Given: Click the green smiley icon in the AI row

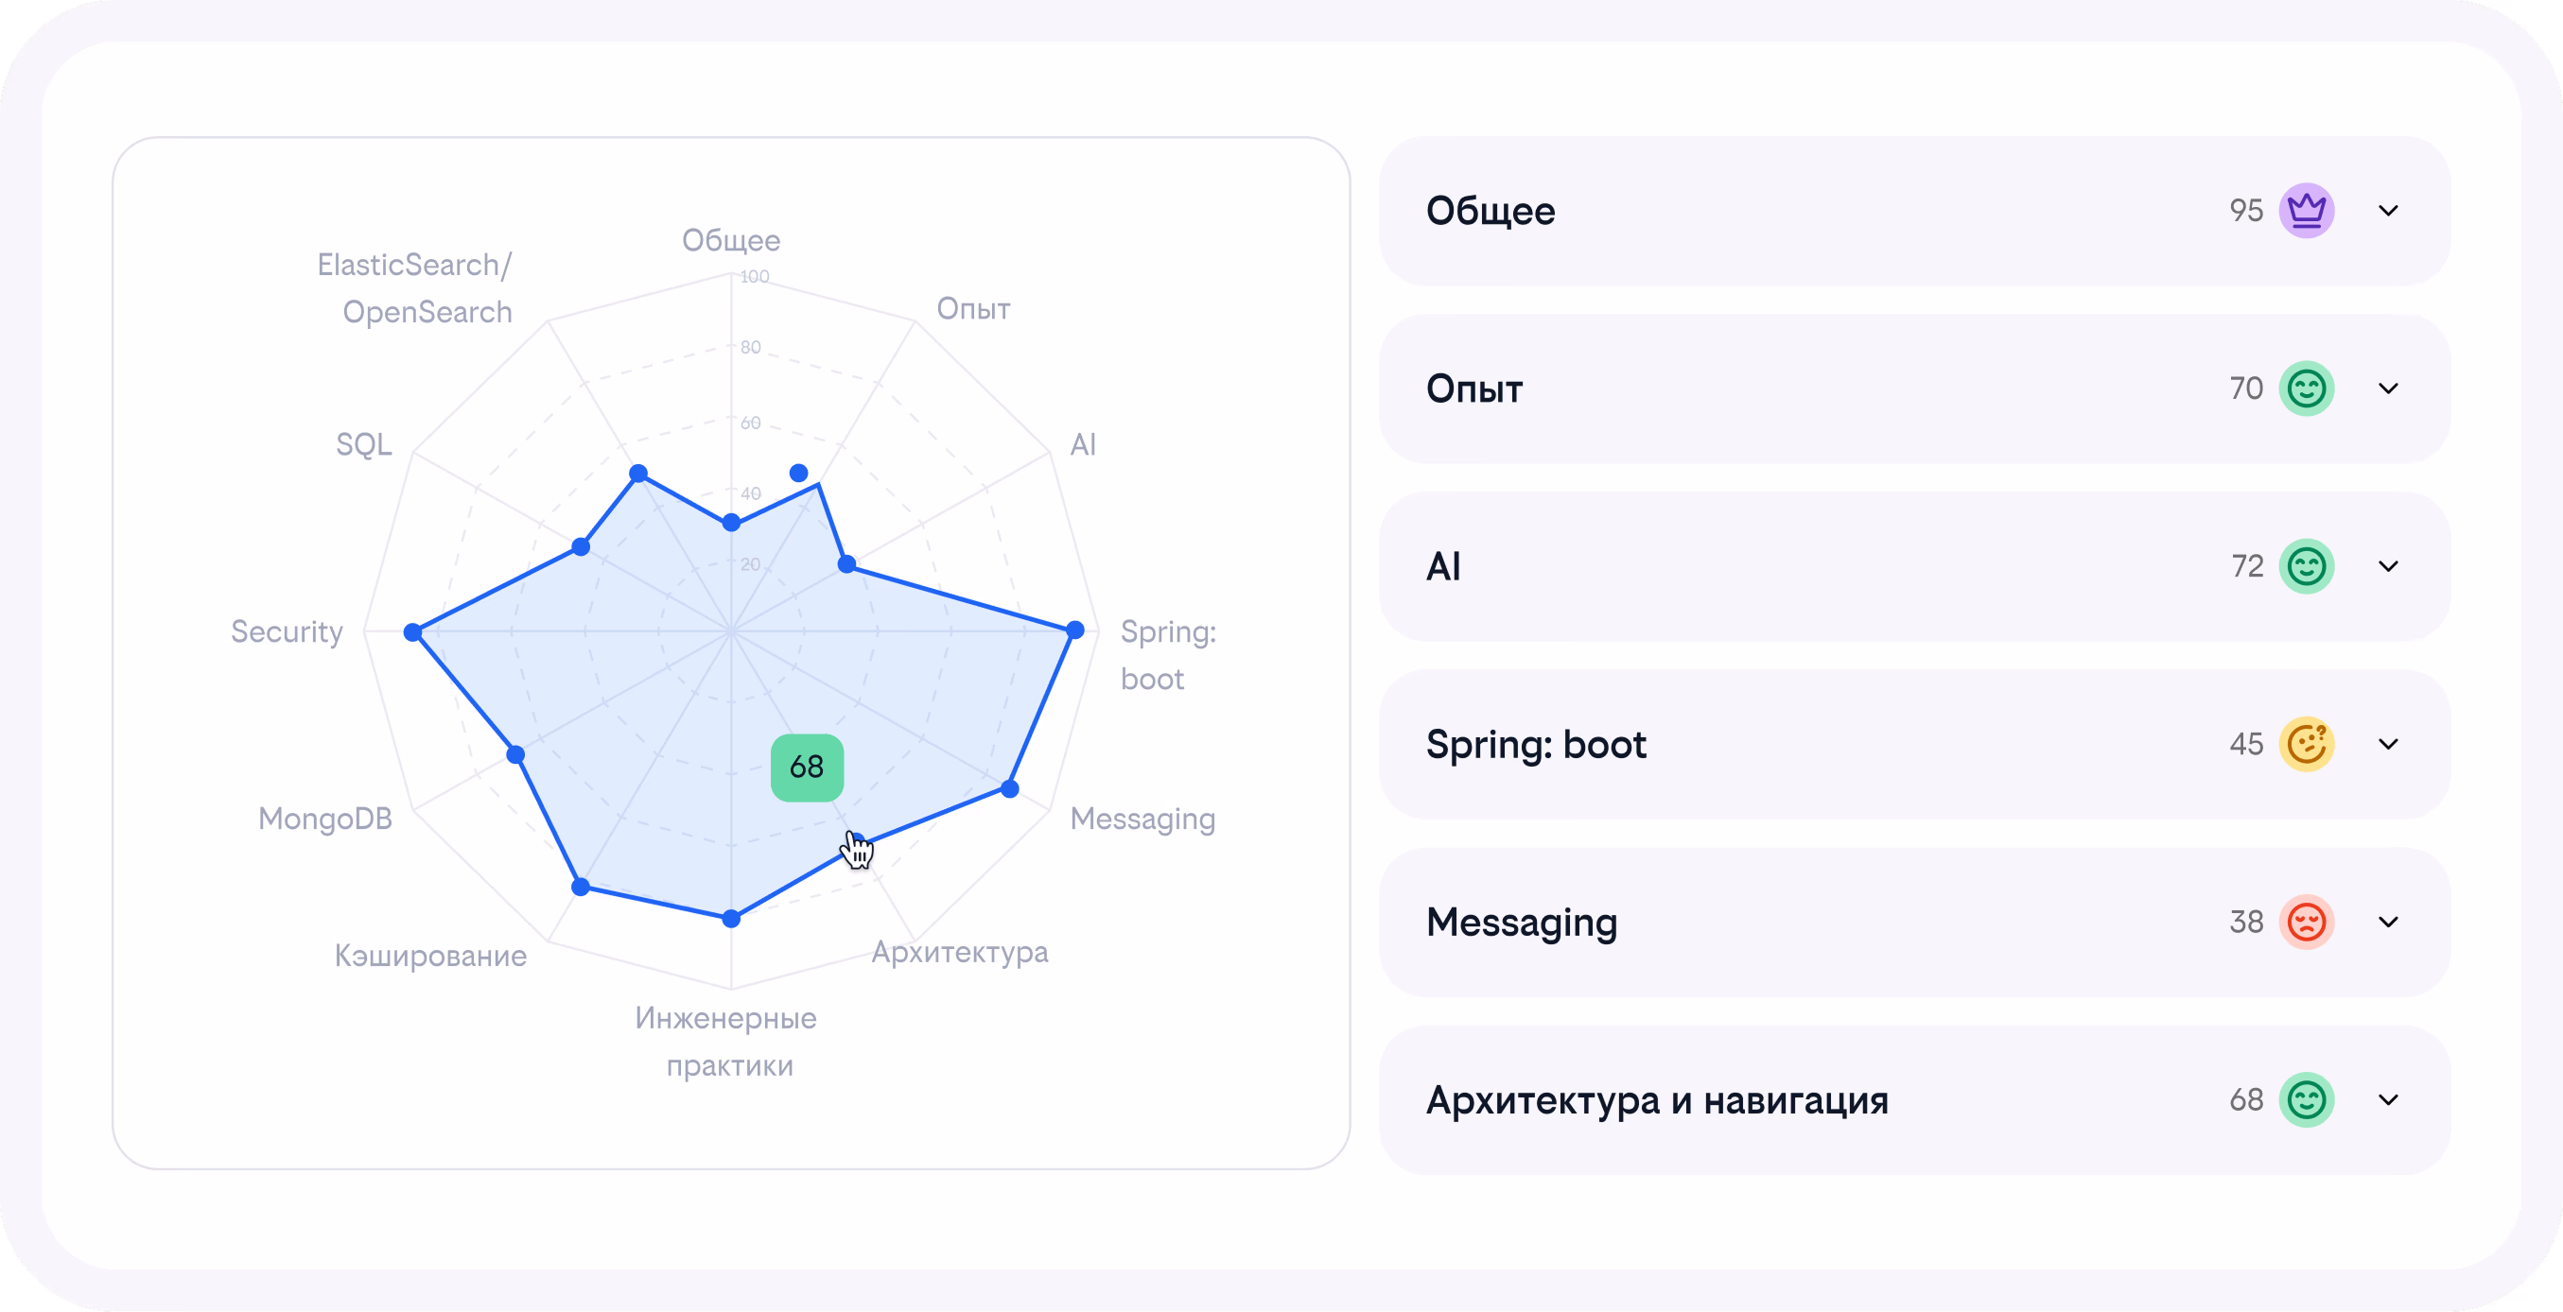Looking at the screenshot, I should tap(2307, 567).
